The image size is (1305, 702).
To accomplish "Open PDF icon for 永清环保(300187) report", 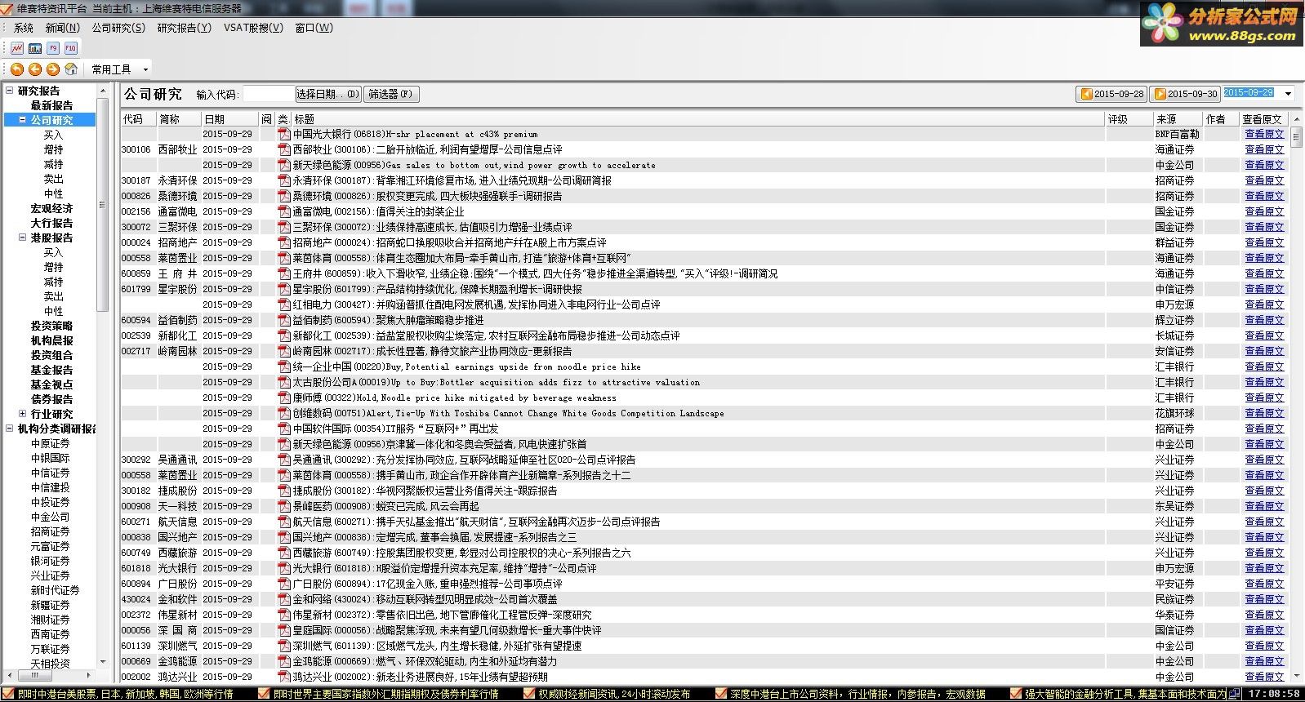I will point(284,180).
